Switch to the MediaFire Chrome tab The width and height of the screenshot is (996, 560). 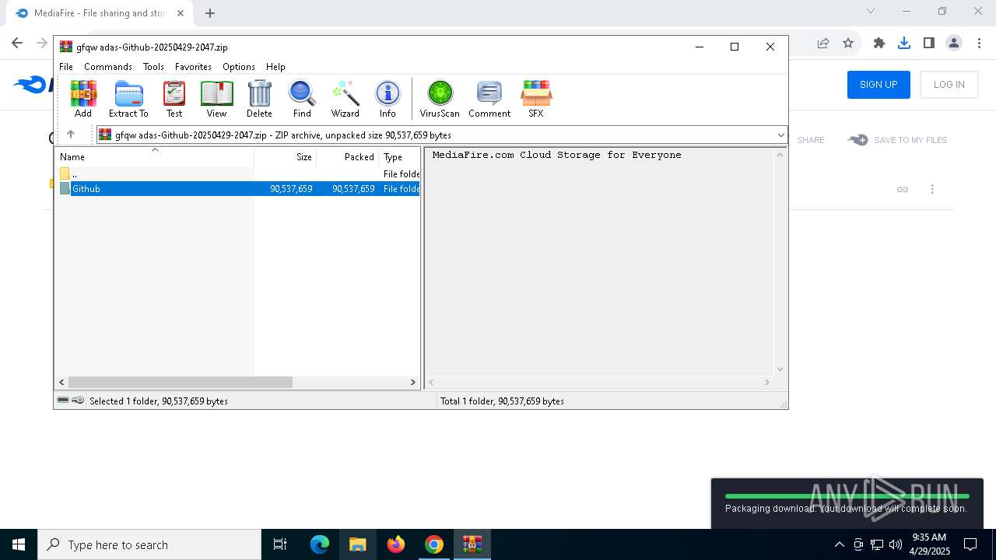coord(100,13)
